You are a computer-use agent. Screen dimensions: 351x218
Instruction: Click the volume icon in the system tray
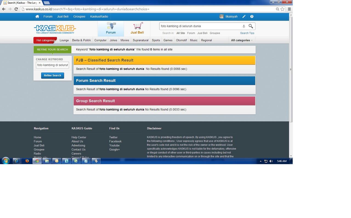point(271,161)
